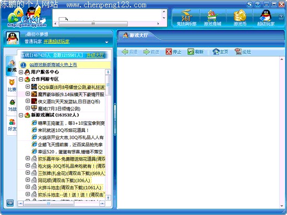Image resolution: width=287 pixels, height=215 pixels.
Task: Select 侠义道II game entry
Action: (69, 102)
